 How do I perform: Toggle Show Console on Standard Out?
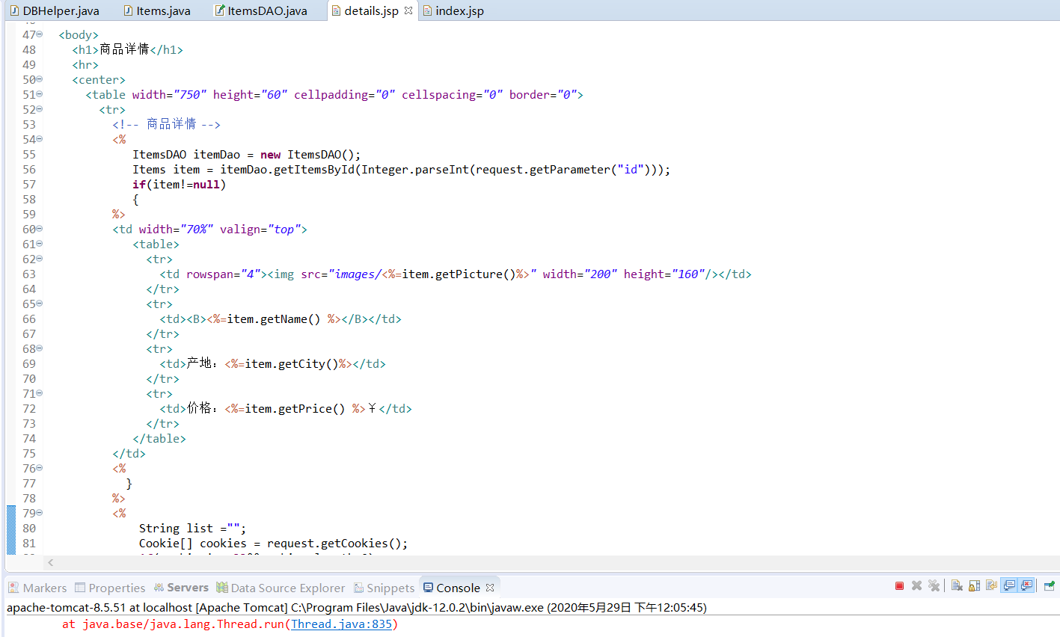1009,586
